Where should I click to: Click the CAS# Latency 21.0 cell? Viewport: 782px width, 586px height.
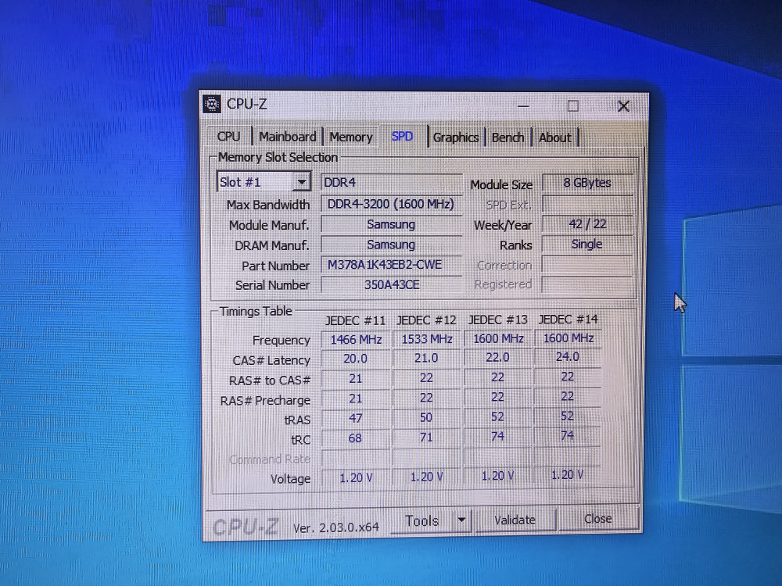tap(426, 359)
